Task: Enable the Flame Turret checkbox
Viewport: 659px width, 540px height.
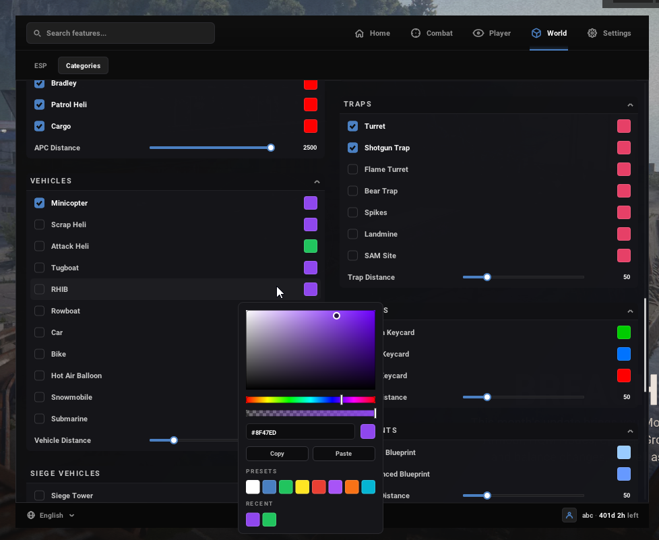Action: pyautogui.click(x=352, y=169)
